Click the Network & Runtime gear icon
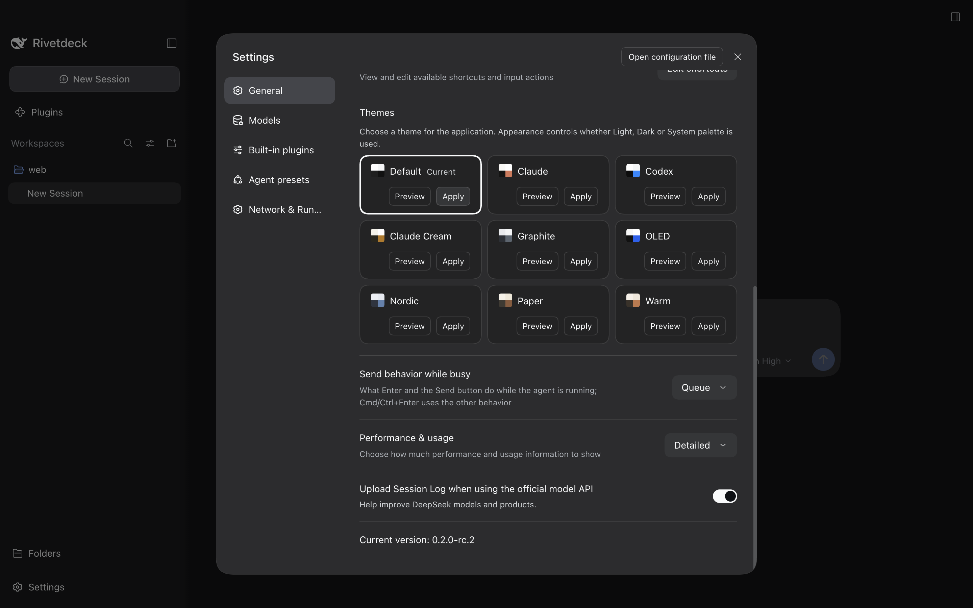 238,209
